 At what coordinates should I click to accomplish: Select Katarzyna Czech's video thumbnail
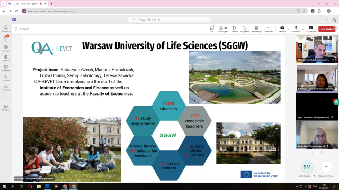[x=317, y=78]
